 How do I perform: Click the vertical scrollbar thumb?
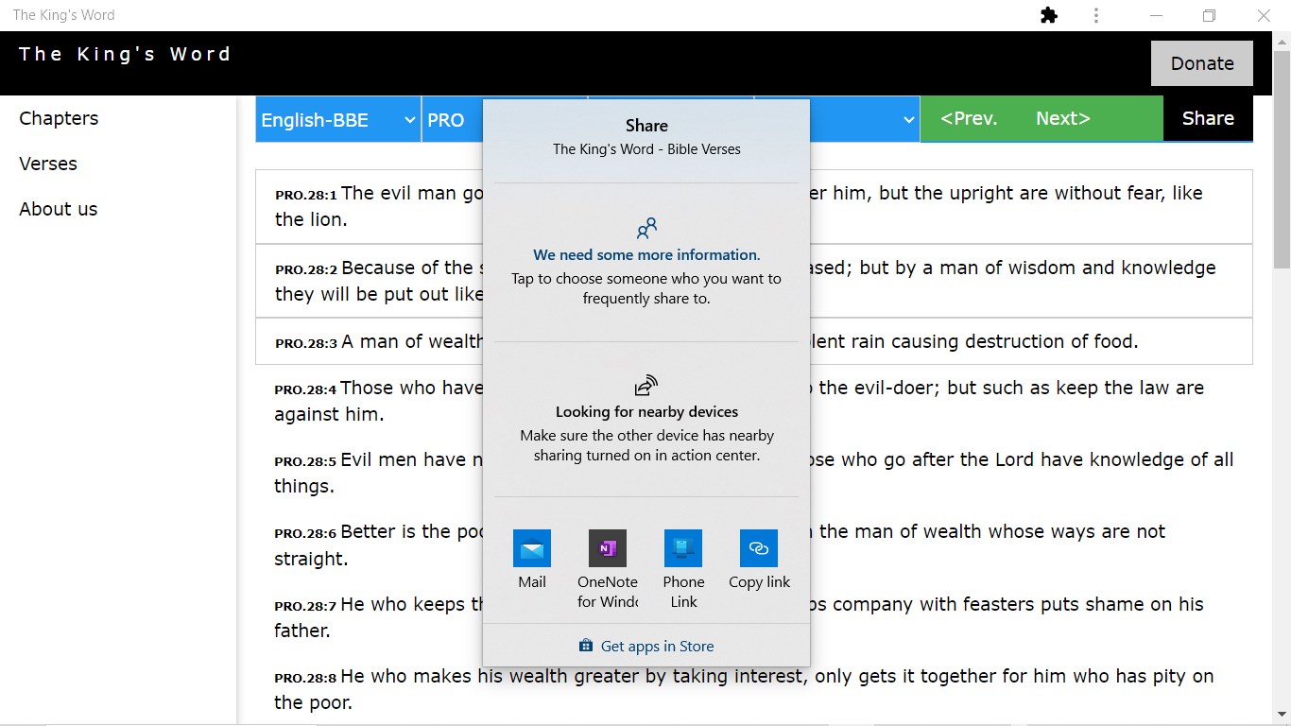(x=1282, y=161)
